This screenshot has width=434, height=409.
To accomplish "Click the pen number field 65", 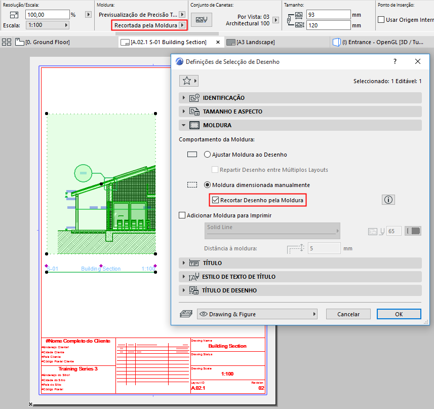I will 394,231.
